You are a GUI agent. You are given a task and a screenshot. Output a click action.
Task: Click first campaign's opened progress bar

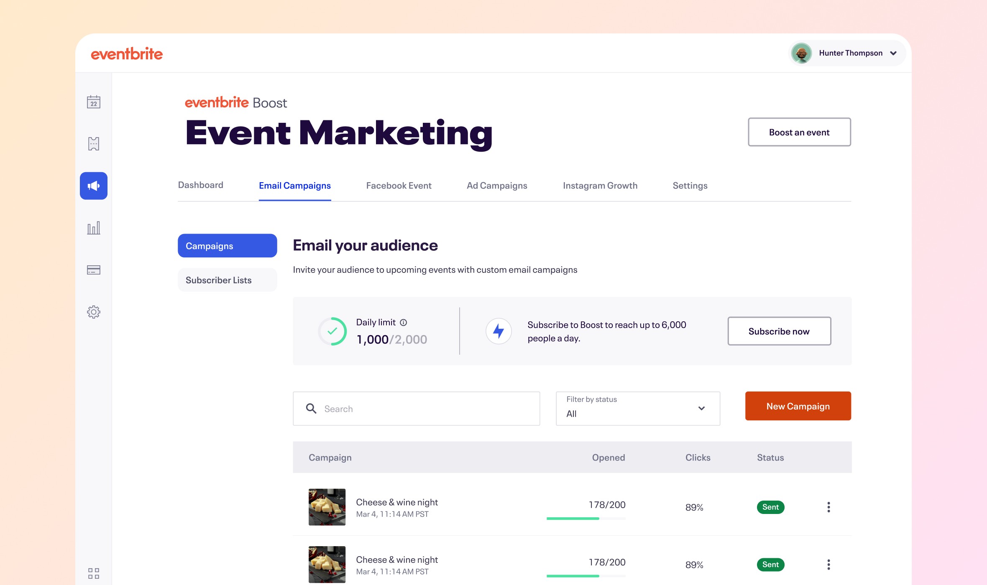tap(586, 519)
